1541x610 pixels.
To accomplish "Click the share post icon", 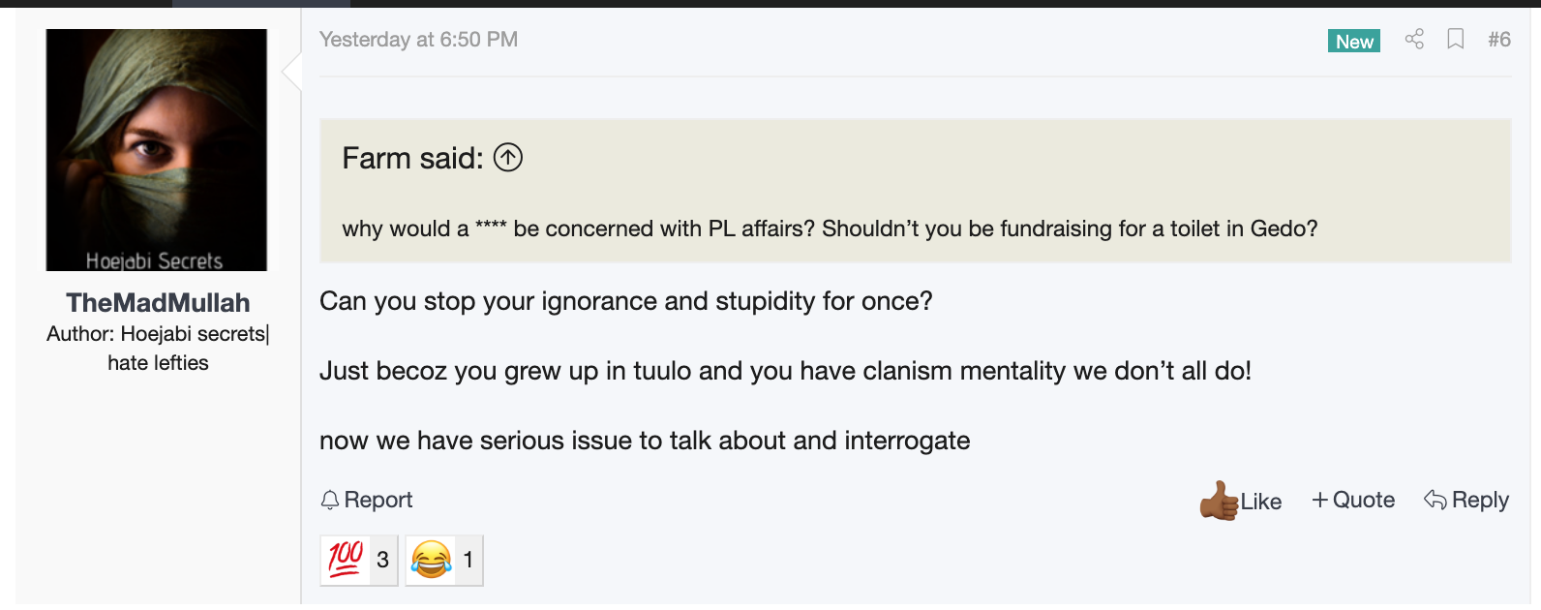I will coord(1414,39).
